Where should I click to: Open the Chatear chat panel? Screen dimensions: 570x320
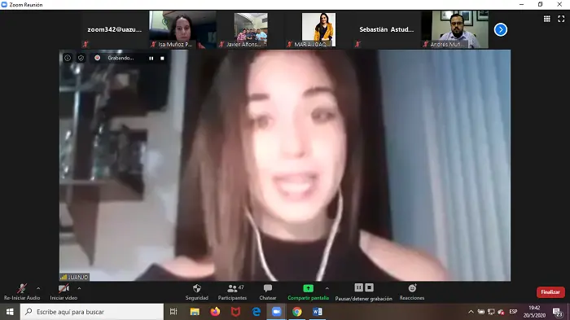[268, 292]
